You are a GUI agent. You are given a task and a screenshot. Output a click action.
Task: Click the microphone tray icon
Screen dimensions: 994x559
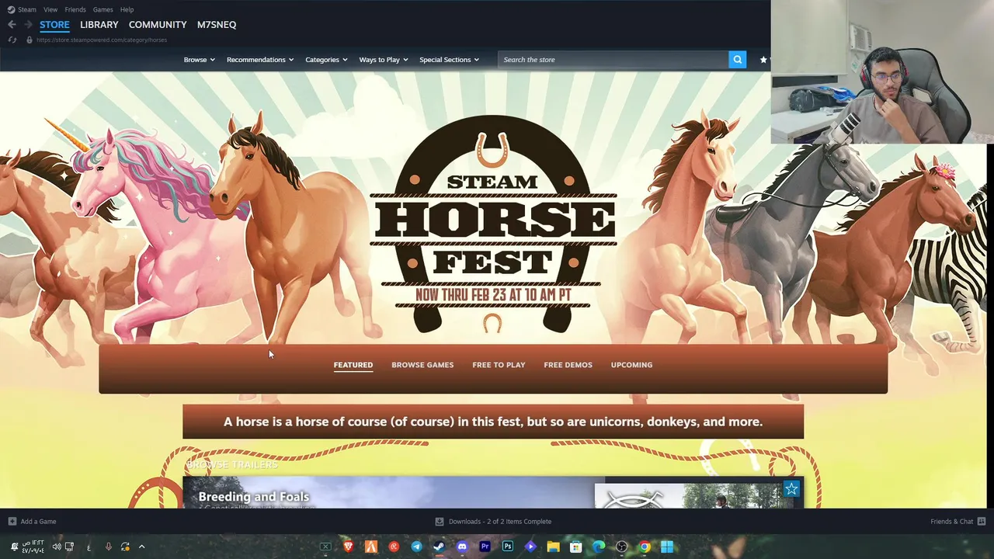108,547
